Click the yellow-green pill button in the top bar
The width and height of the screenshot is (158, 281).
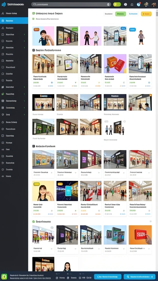(x=117, y=4)
